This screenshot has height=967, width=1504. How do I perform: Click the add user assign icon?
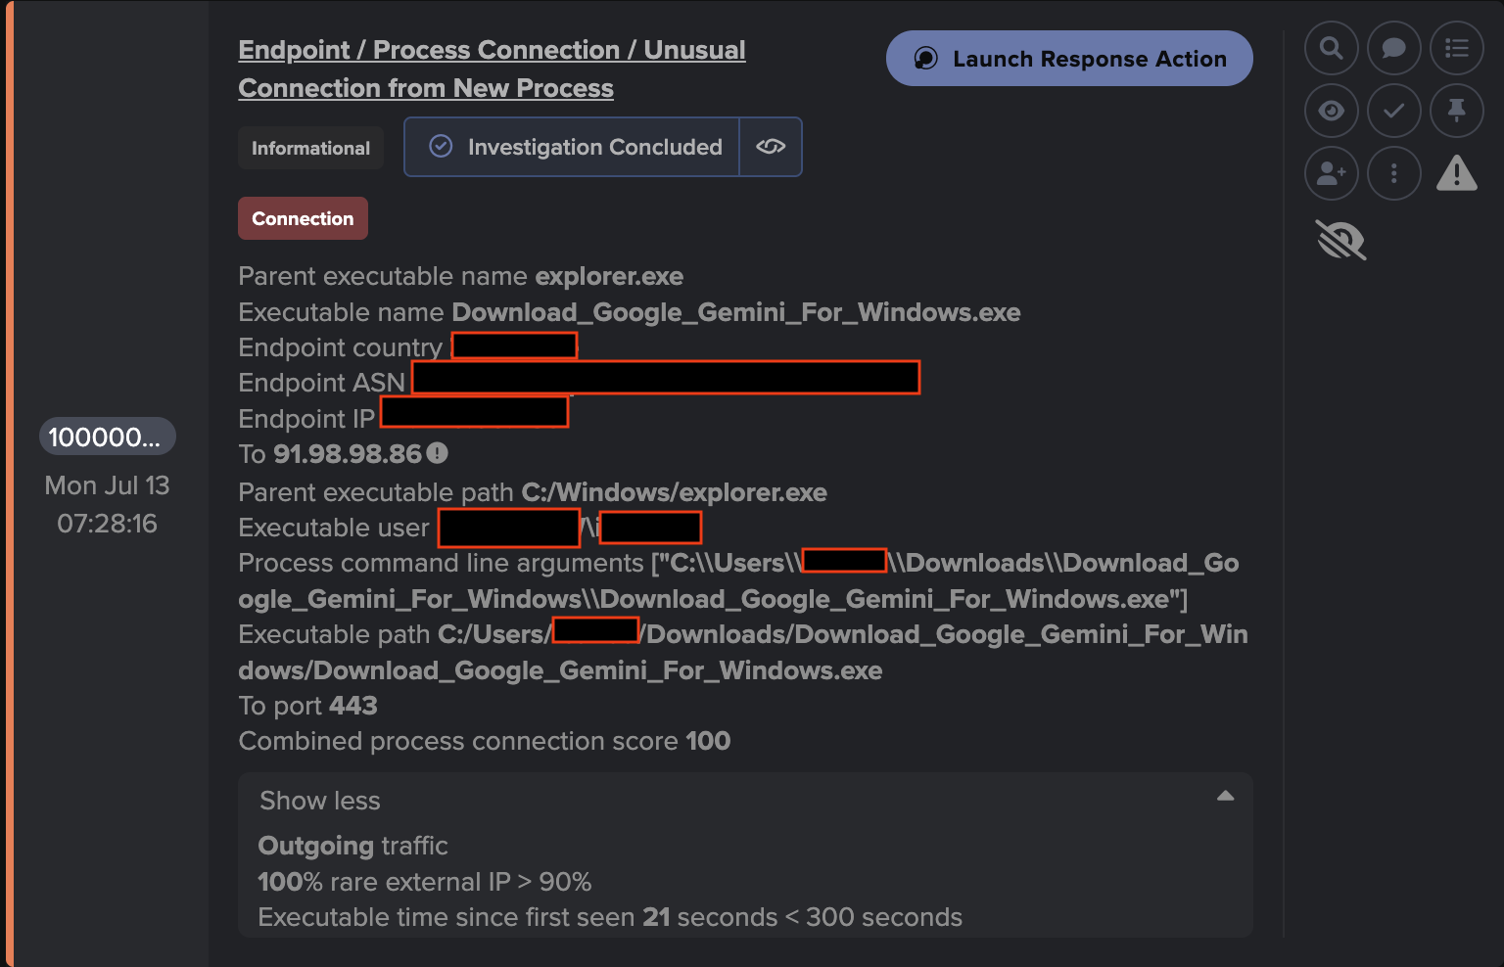(1331, 173)
